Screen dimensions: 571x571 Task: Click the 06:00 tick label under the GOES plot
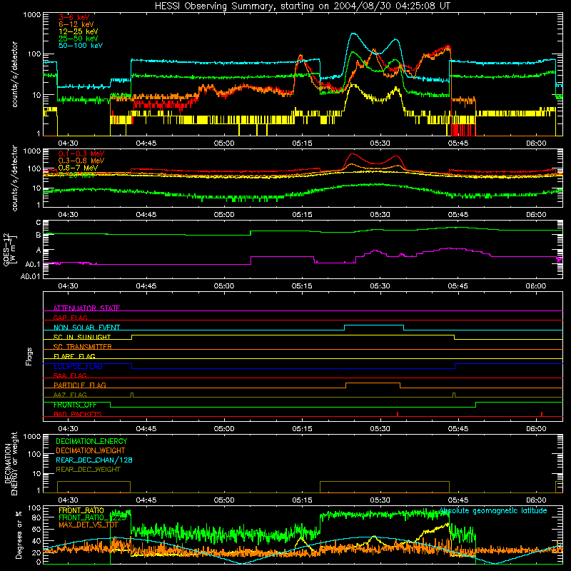point(536,286)
